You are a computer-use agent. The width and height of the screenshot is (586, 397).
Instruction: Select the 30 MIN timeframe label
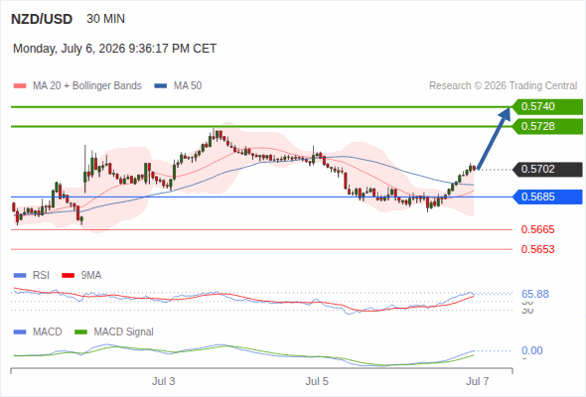pyautogui.click(x=105, y=19)
